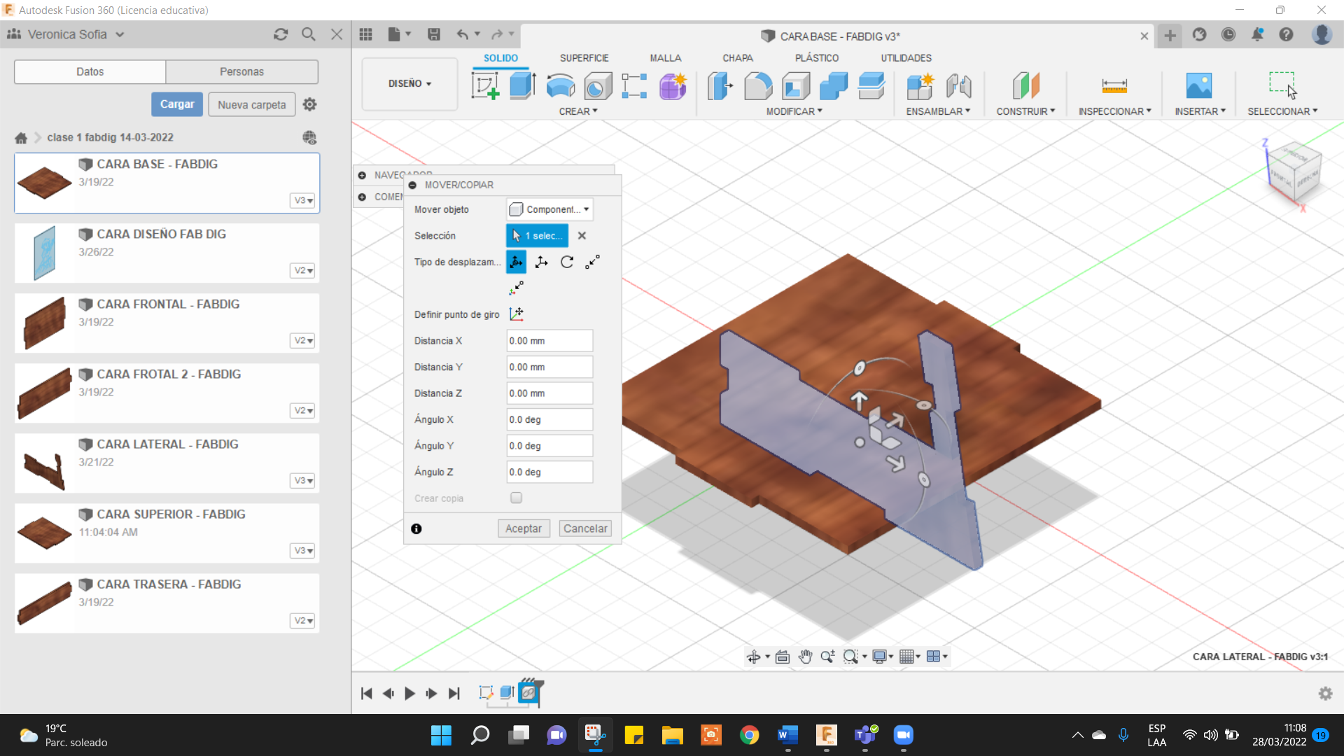Screen dimensions: 1344x756
Task: Open the DISEÑO workspace dropdown
Action: tap(409, 83)
